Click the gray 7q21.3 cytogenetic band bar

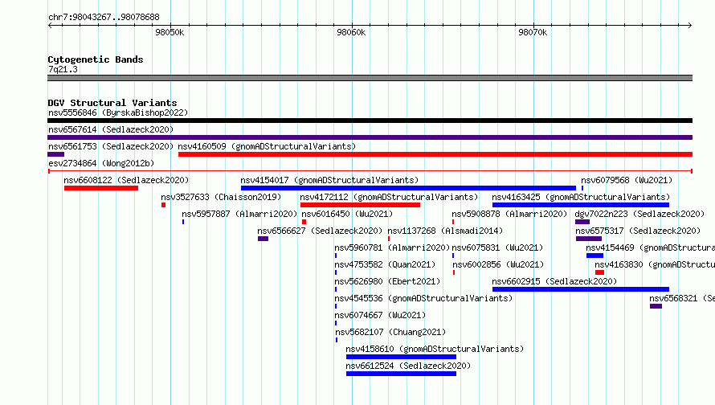point(370,78)
